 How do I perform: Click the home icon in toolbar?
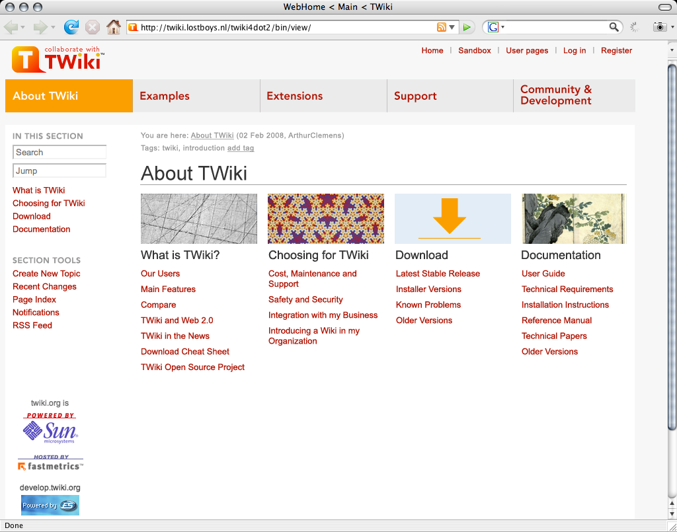tap(114, 27)
